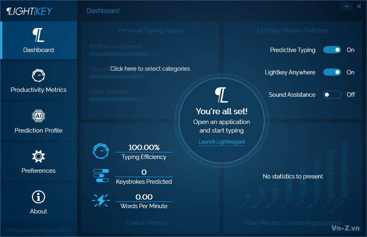Launch Lightkeypad from the center circle
Viewport: 367px width, 237px height.
pyautogui.click(x=221, y=142)
